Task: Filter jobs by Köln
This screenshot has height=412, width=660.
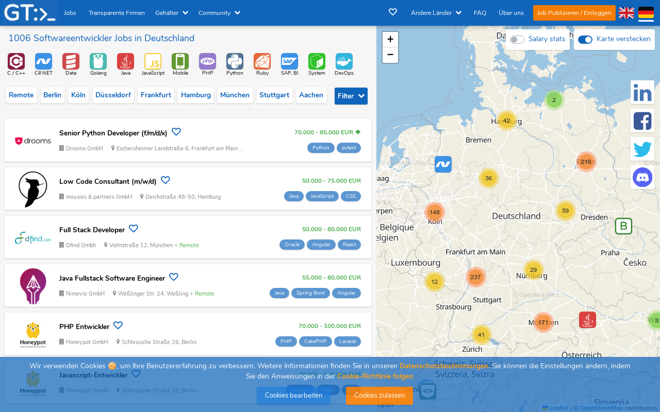Action: click(78, 95)
